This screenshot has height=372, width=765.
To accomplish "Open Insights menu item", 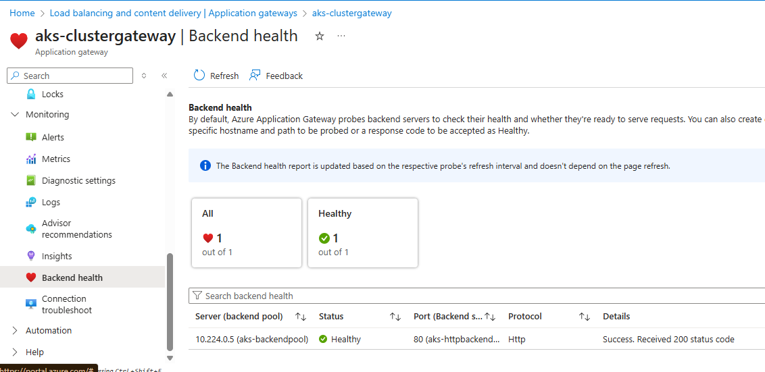I will pos(57,256).
